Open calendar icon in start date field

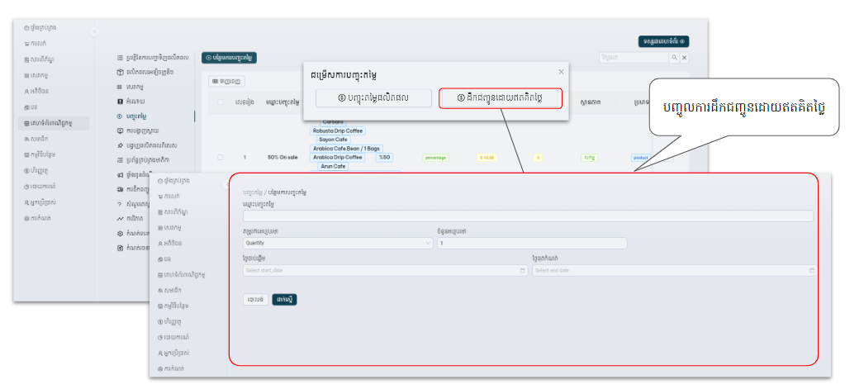[x=523, y=270]
